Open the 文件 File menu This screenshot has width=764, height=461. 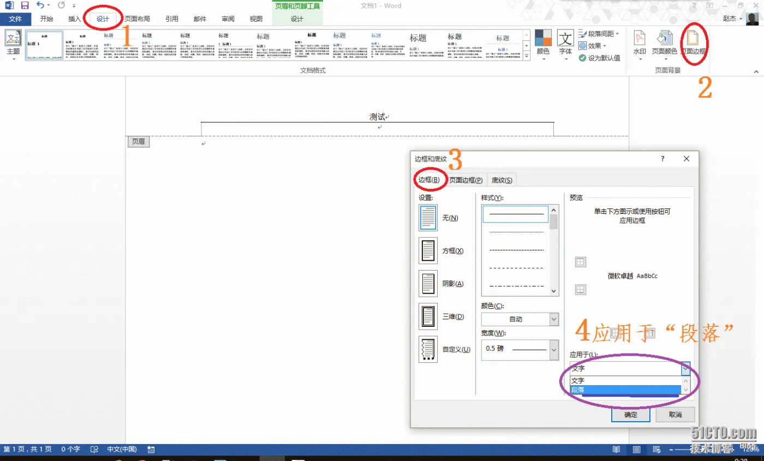click(16, 19)
